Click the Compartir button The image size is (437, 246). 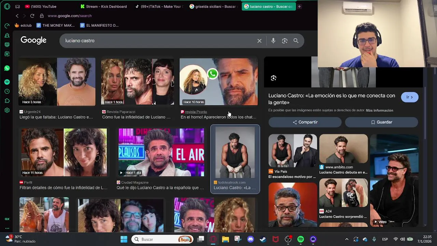point(305,122)
